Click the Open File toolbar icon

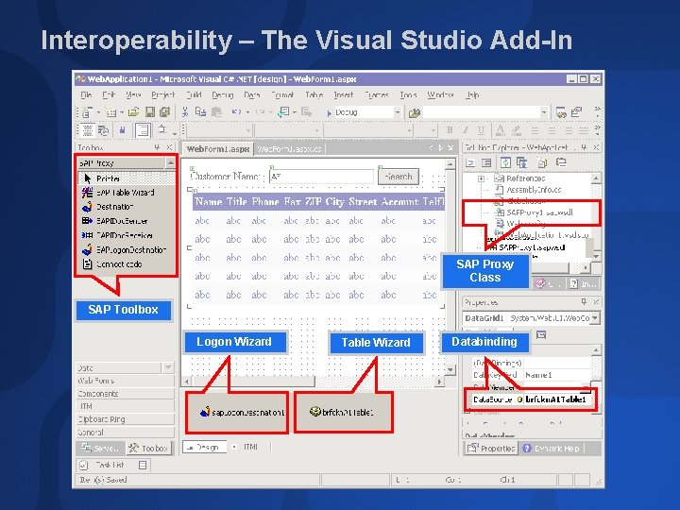click(133, 112)
